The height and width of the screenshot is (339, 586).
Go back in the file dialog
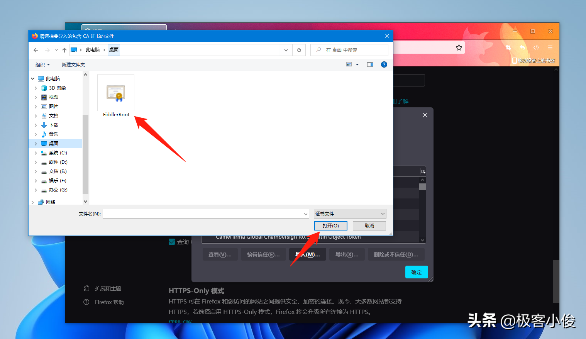pos(36,50)
